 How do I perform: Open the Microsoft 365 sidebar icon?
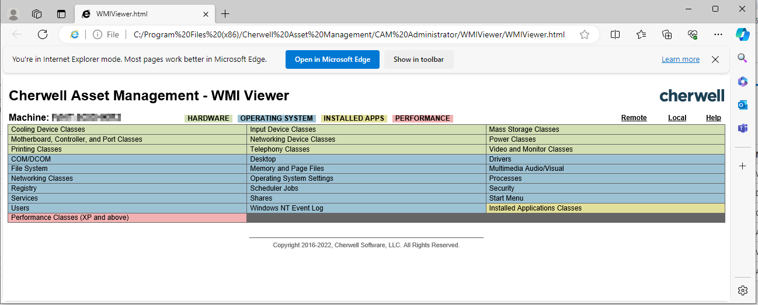(742, 82)
